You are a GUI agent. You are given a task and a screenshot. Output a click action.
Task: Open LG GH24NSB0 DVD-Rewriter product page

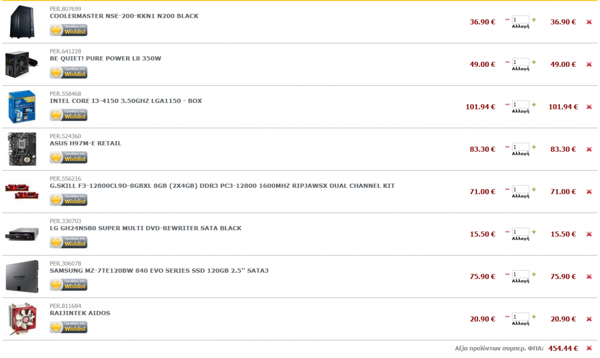[x=145, y=228]
